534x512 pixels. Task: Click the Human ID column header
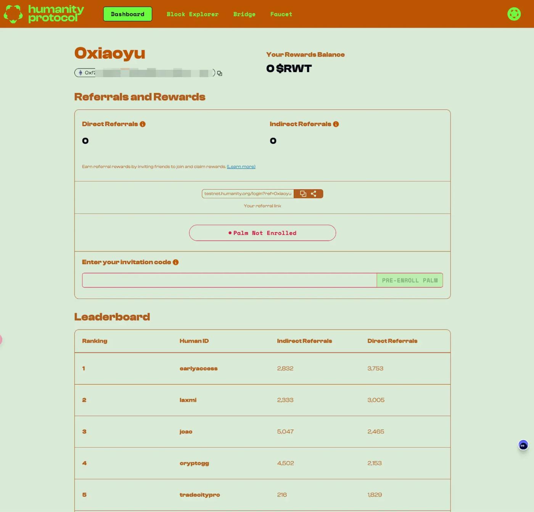tap(194, 341)
